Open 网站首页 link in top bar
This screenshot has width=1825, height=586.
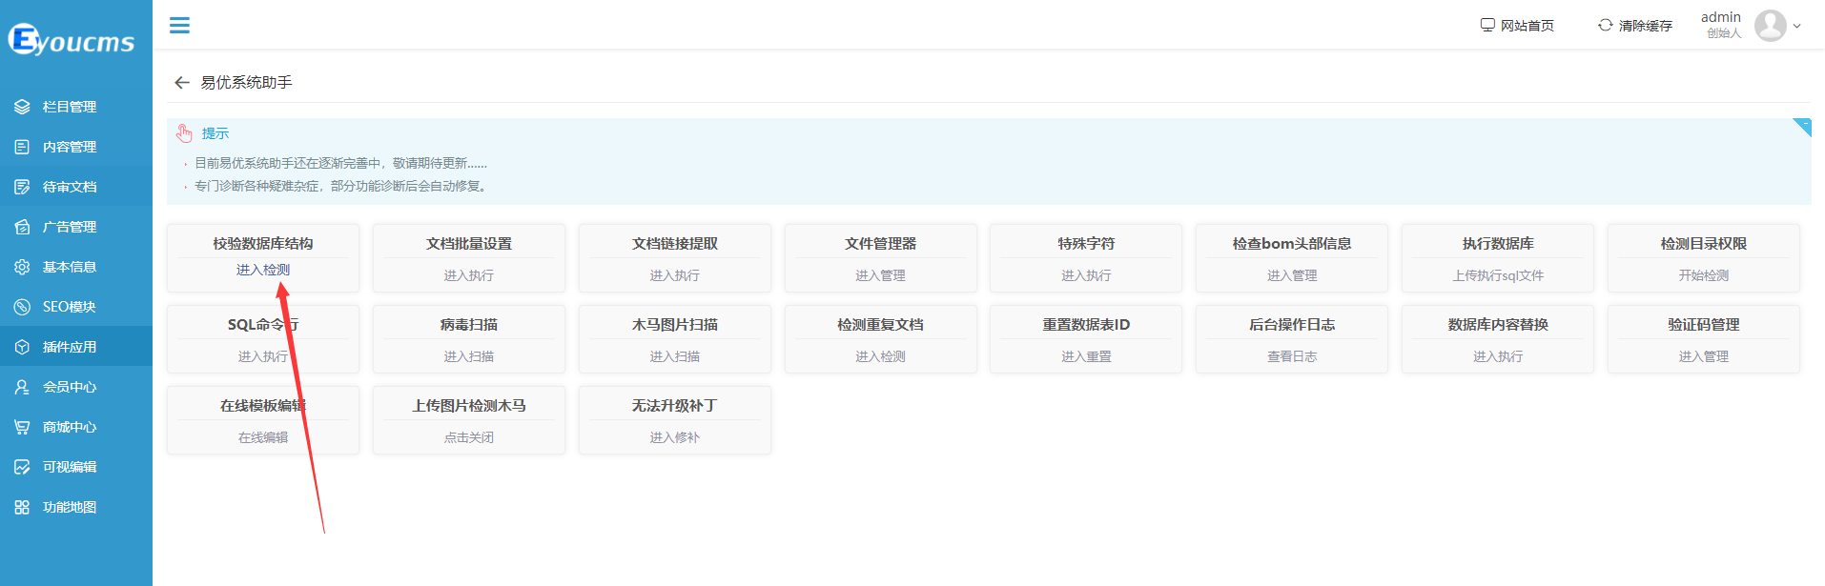point(1517,26)
